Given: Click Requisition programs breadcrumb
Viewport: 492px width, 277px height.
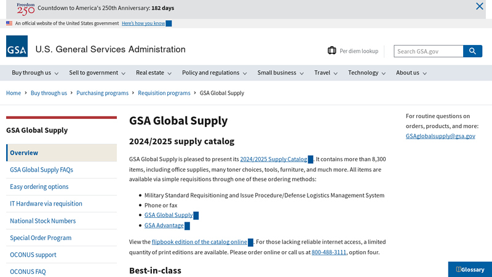Looking at the screenshot, I should 164,93.
